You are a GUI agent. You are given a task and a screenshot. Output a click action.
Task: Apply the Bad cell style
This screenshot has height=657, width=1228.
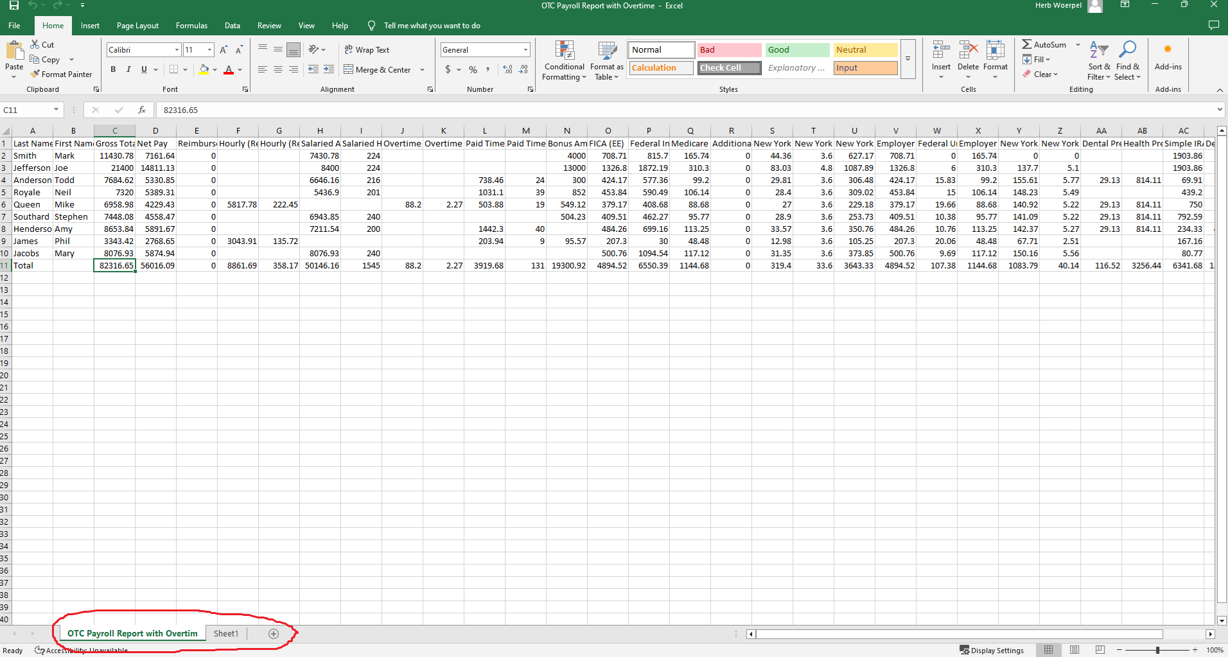click(x=730, y=49)
